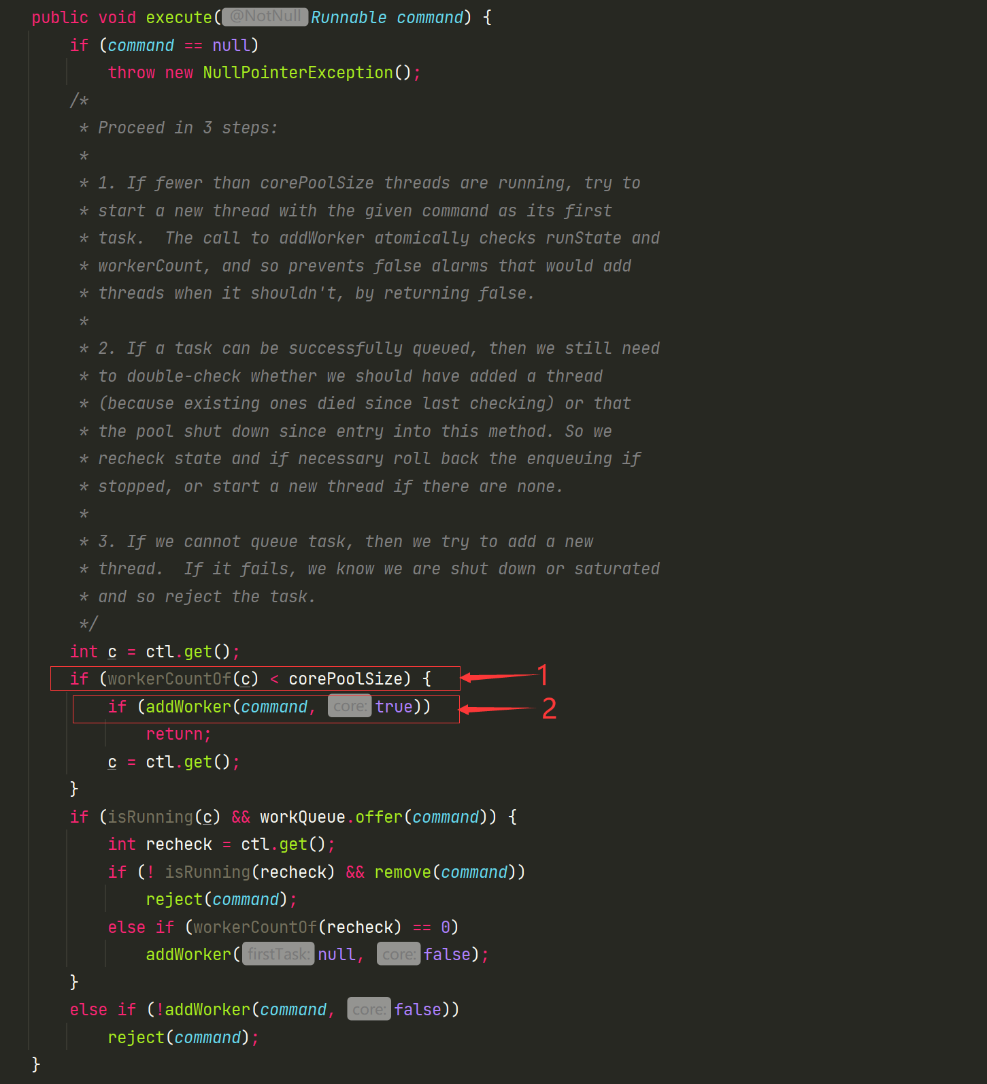Screen dimensions: 987x1084
Task: Click the "public" keyword on the first line
Action: click(x=60, y=18)
